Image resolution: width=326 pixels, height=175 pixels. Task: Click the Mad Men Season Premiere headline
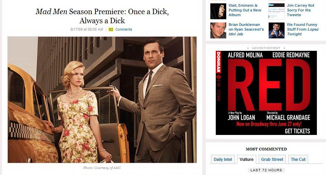pyautogui.click(x=102, y=16)
